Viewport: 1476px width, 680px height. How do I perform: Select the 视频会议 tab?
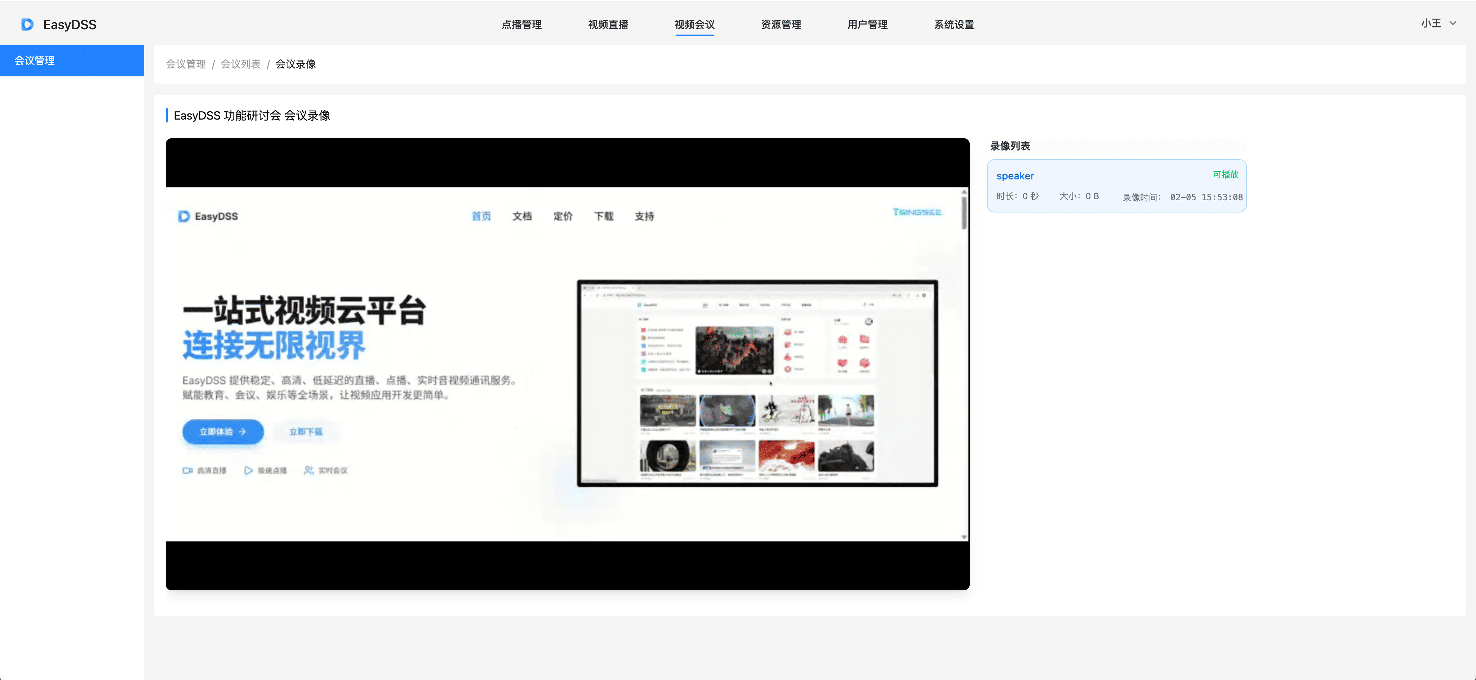pos(694,24)
